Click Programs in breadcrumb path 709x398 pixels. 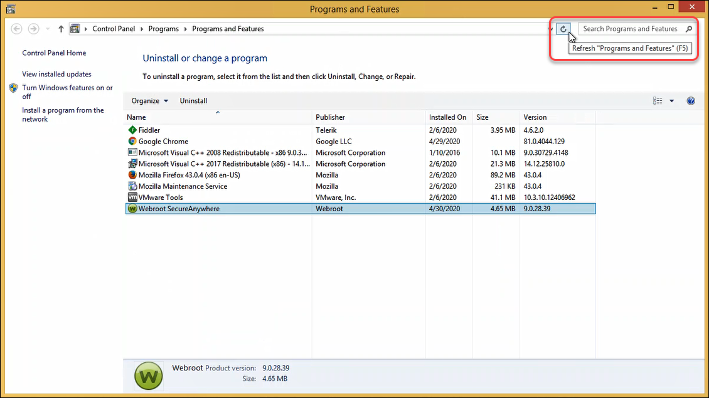(164, 29)
